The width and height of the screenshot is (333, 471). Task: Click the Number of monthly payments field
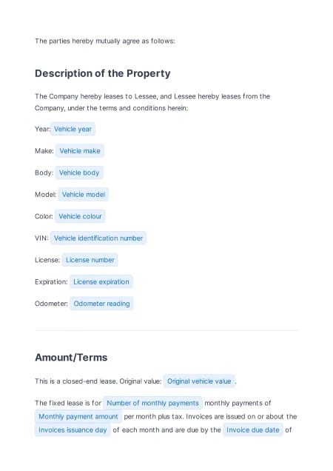[152, 403]
